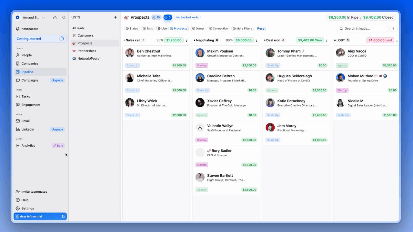Open Deal won column options menu

point(327,40)
